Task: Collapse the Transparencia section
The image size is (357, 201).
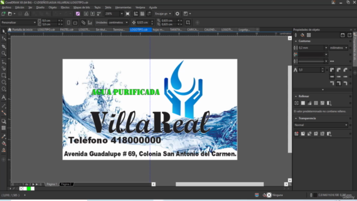Action: [296, 118]
